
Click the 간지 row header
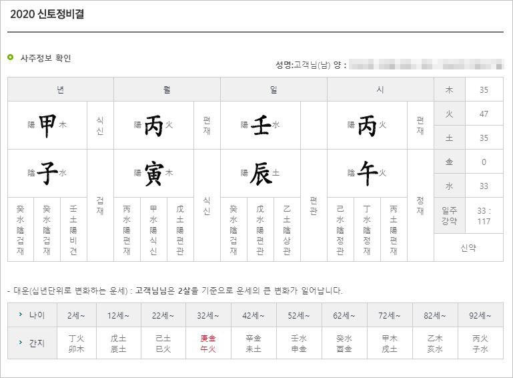(x=32, y=343)
